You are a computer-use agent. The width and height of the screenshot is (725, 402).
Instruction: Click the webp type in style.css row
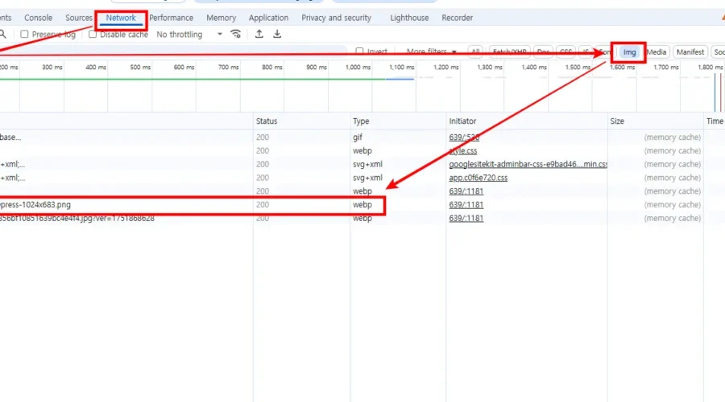pyautogui.click(x=362, y=150)
